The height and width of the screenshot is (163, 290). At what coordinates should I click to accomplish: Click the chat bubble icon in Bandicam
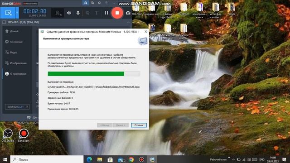click(29, 117)
